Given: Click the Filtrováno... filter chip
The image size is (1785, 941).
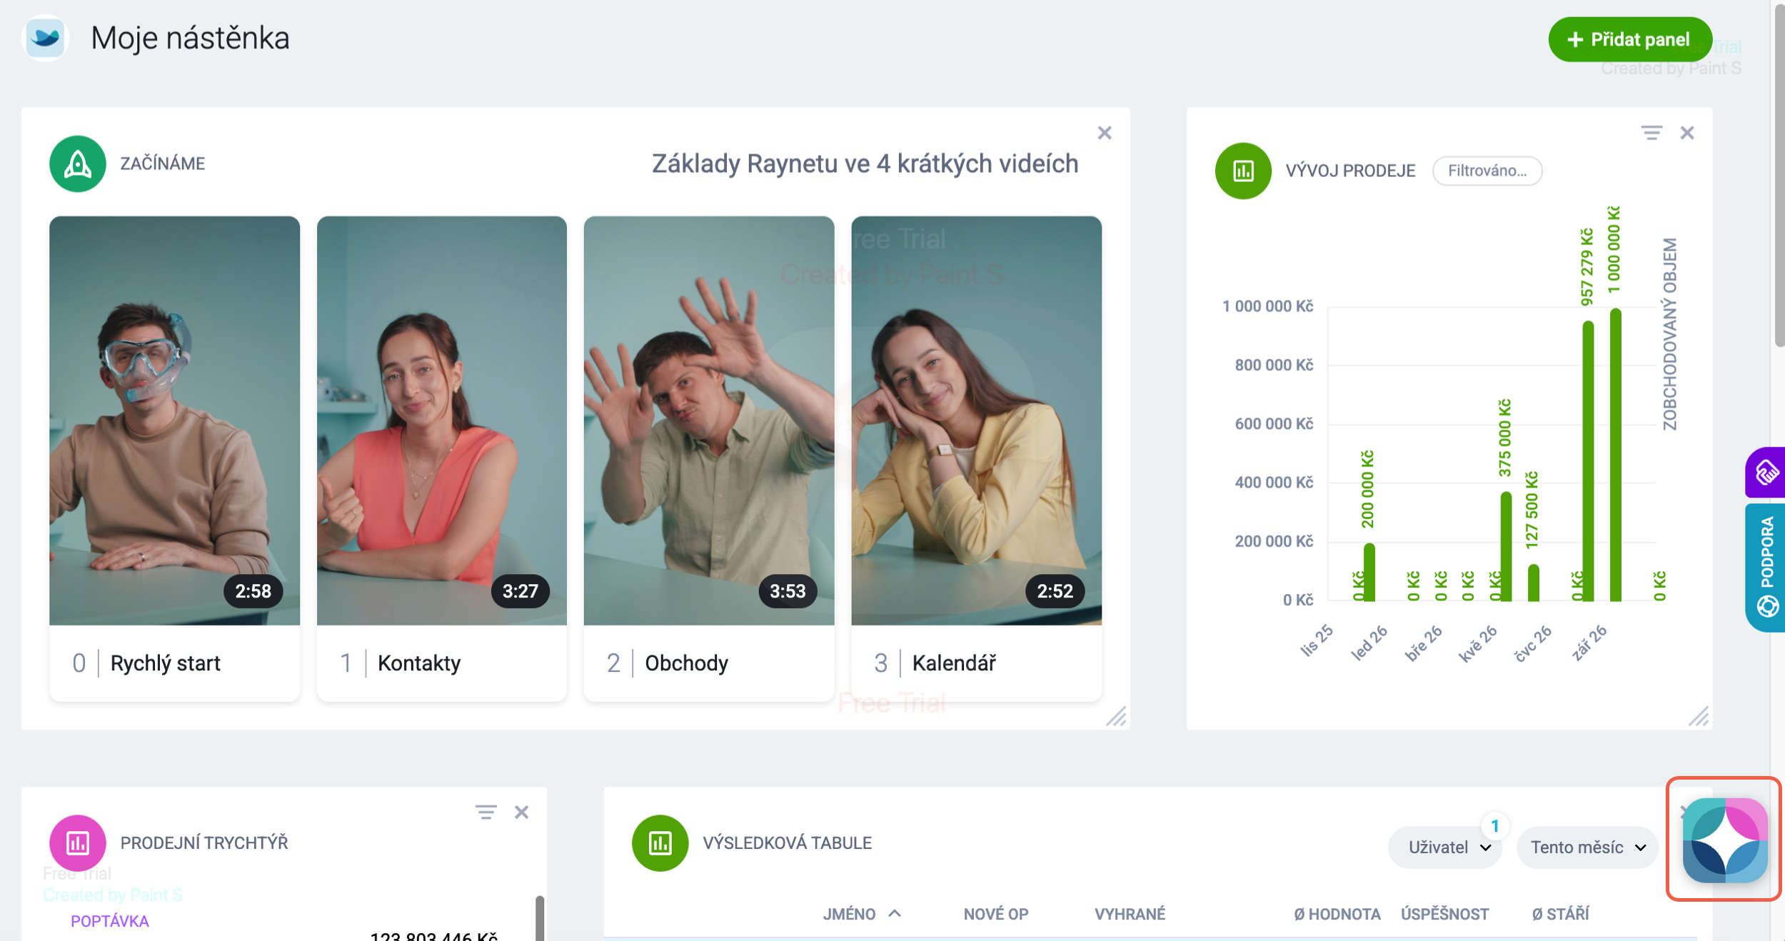Looking at the screenshot, I should coord(1487,171).
